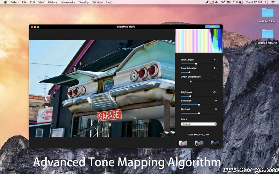Viewport: 279px width, 174px height.
Task: Open the Develop menu
Action: [84, 2]
